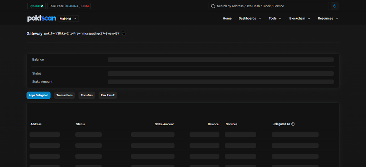The width and height of the screenshot is (366, 167).
Task: Click the Gateway heading label
Action: [35, 34]
